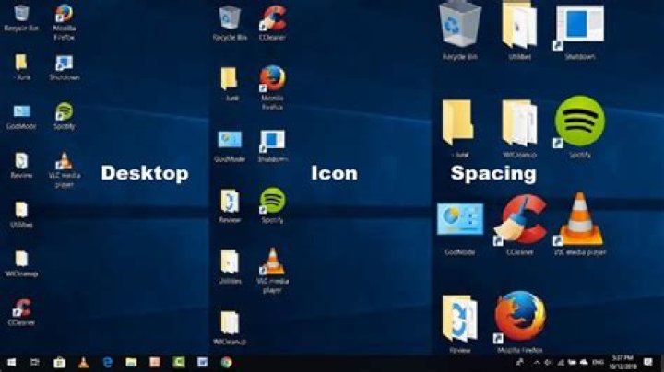Screen dimensions: 664x372
Task: Open the OneDrive cloud tray icon
Action: click(584, 363)
